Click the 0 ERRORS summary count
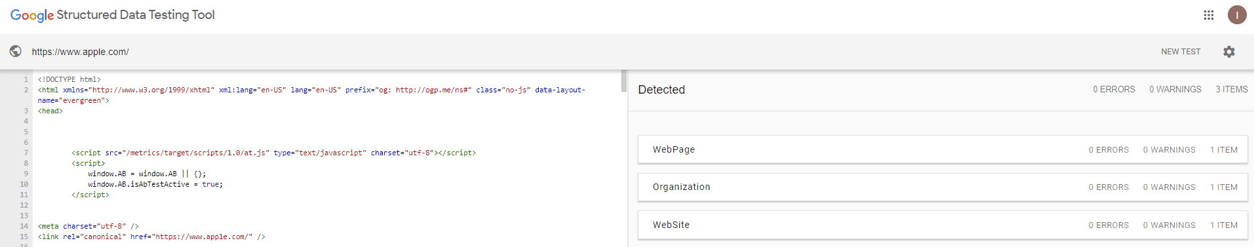 click(1114, 89)
